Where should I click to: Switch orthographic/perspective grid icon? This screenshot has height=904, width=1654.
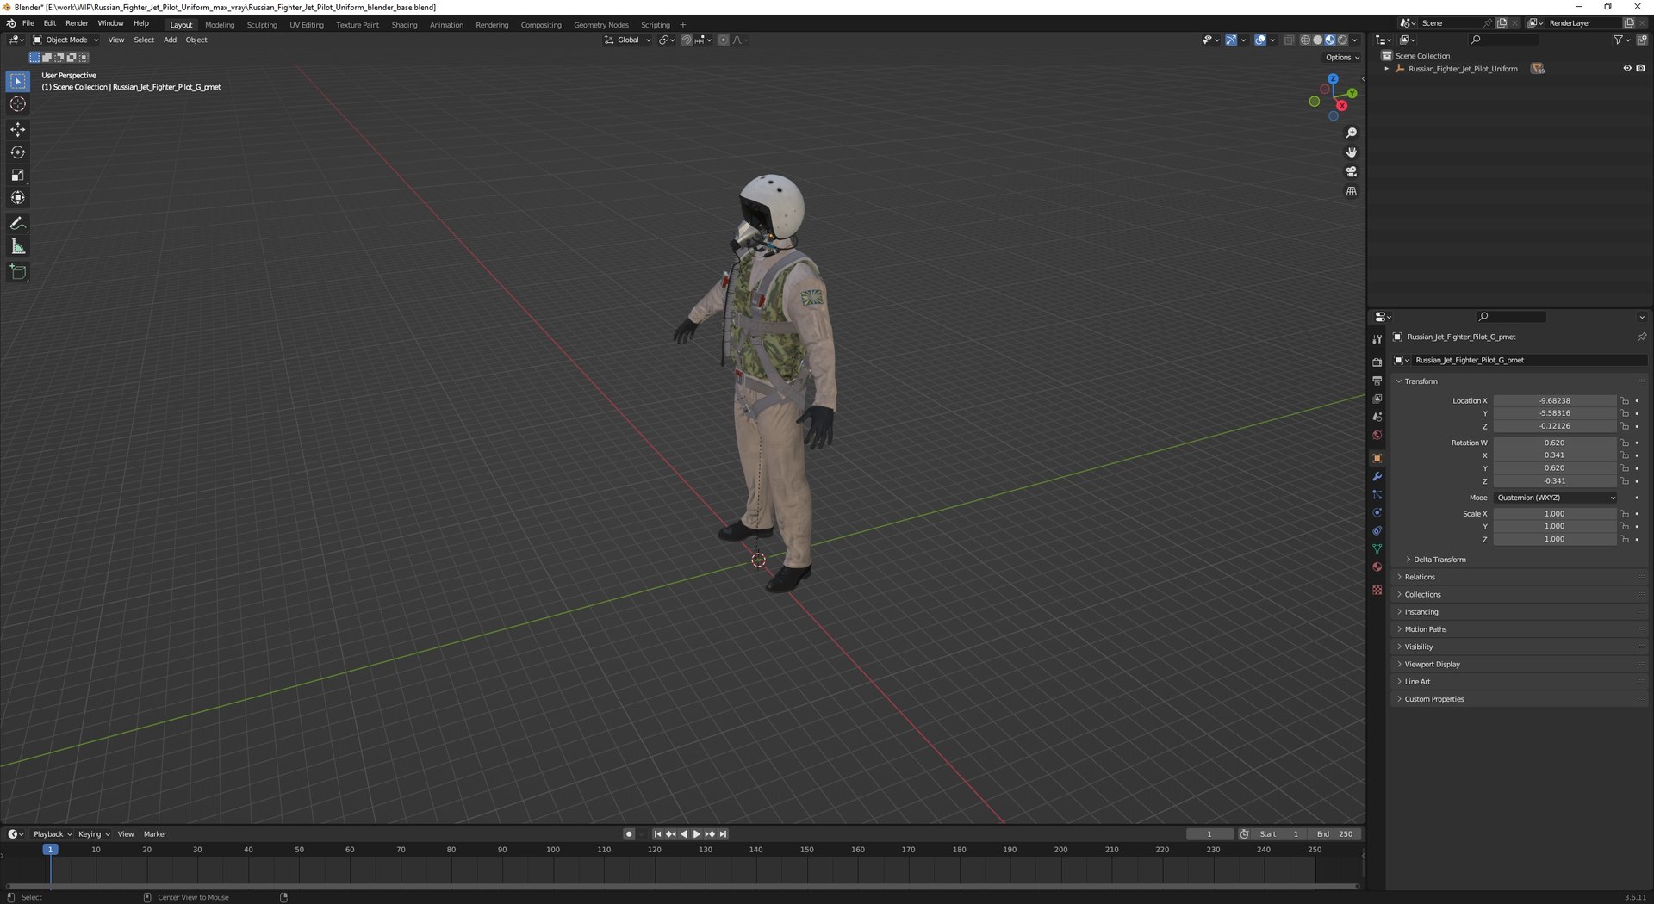click(x=1351, y=192)
